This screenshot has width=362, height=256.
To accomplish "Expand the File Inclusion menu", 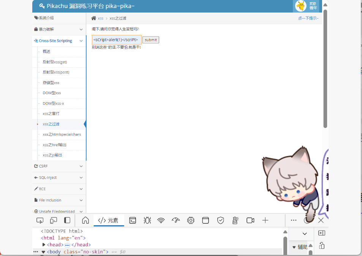I will coord(59,200).
